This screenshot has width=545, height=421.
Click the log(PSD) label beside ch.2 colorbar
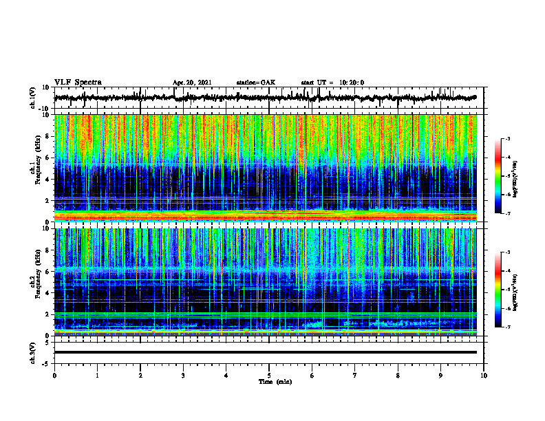pos(515,292)
